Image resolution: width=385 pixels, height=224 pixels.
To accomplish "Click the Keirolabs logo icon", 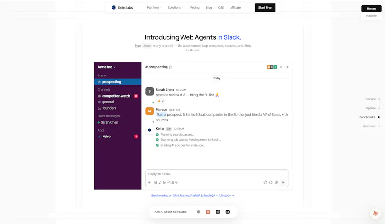I will coord(114,7).
